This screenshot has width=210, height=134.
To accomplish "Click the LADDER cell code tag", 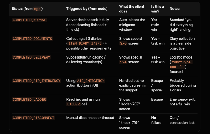I will 73,104.
